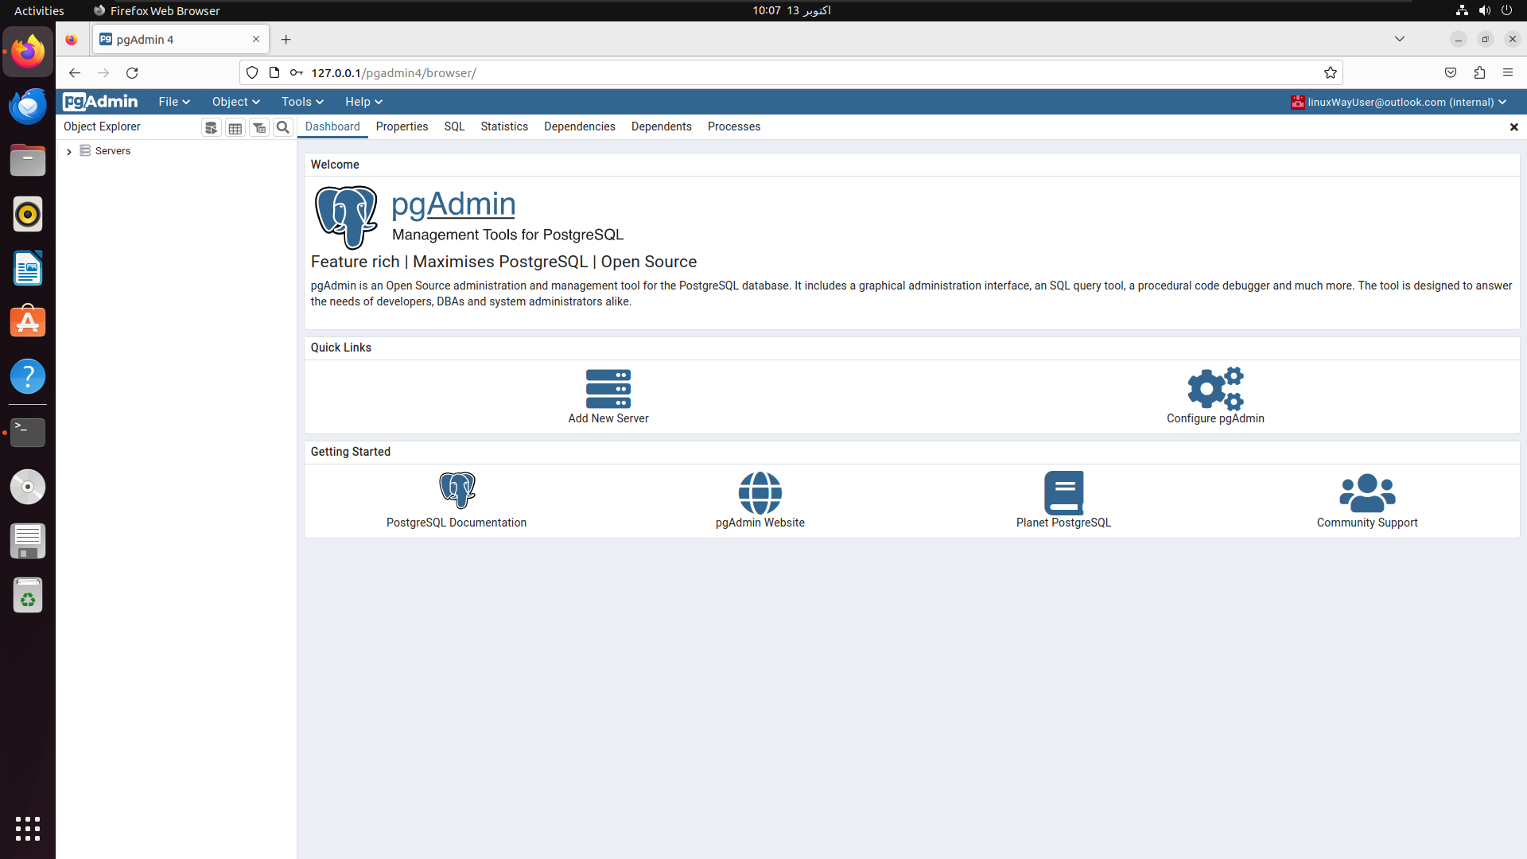Open Terminal from the dock
Screen dimensions: 1527x859
[28, 432]
